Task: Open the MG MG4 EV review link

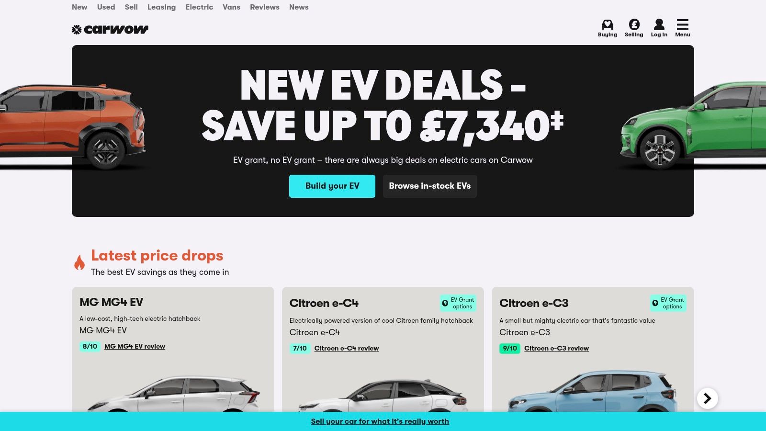Action: point(135,346)
